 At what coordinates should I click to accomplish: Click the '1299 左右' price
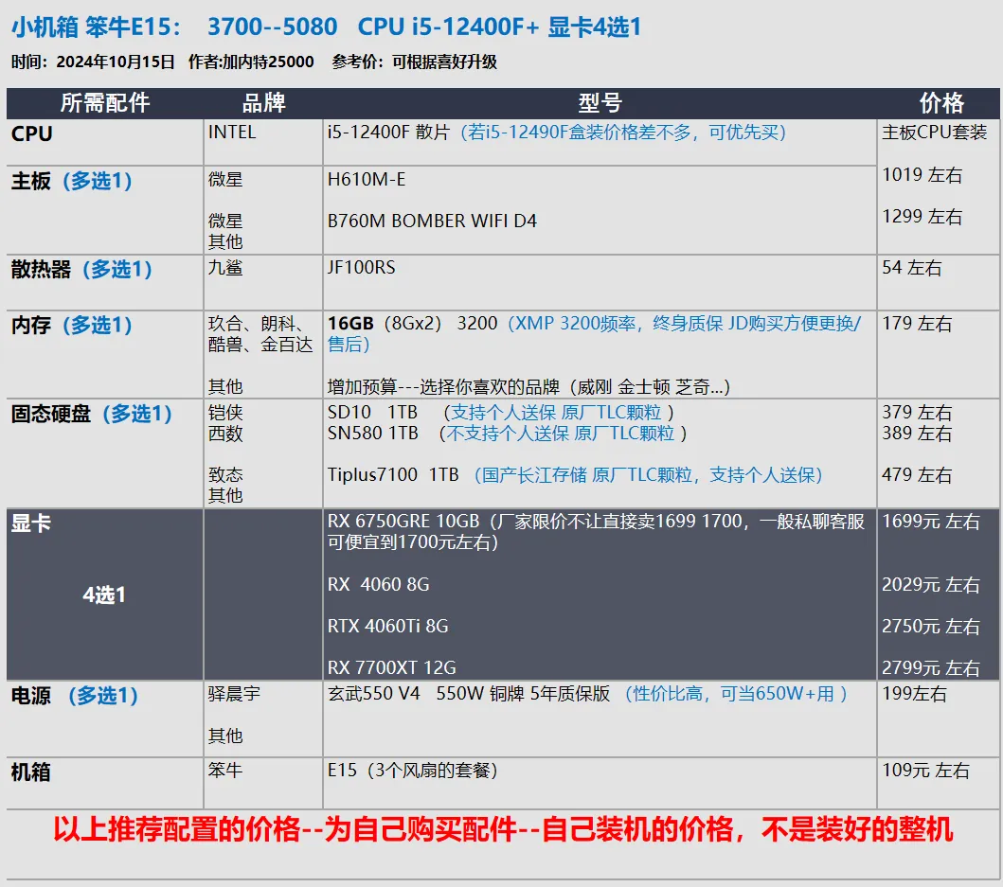coord(922,217)
